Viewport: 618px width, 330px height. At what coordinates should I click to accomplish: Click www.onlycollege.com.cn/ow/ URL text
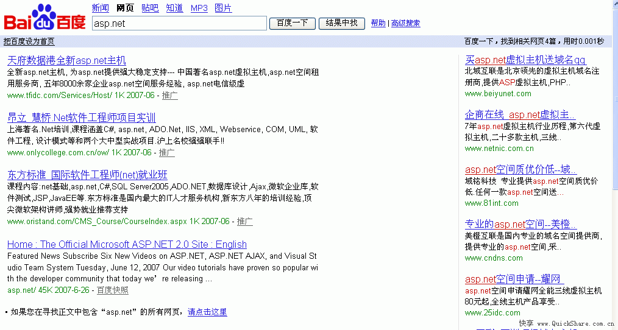click(59, 152)
